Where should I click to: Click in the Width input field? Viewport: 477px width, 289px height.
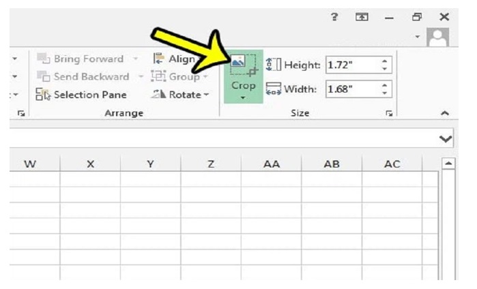click(x=351, y=89)
